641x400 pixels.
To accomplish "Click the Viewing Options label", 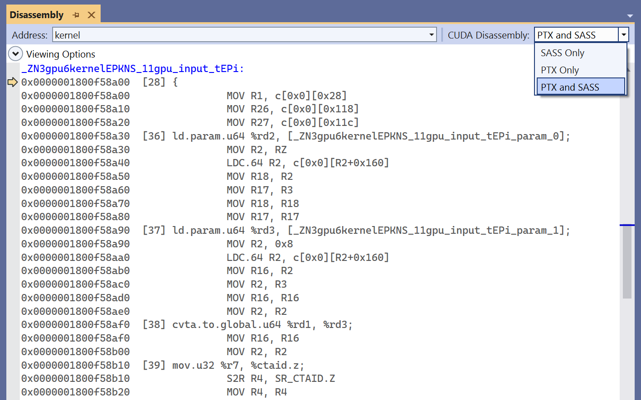I will tap(61, 54).
